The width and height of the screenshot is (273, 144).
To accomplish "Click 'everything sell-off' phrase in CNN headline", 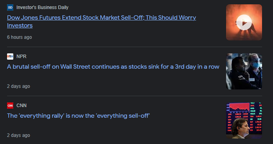I will coord(123,116).
